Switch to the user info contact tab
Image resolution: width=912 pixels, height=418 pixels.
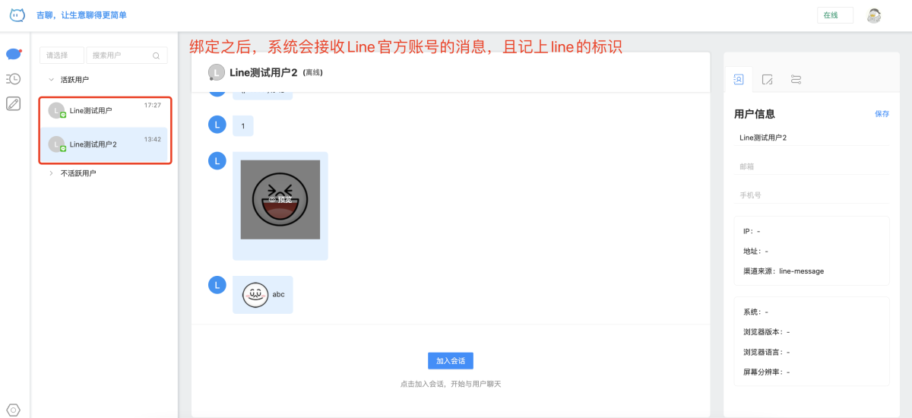(x=738, y=79)
